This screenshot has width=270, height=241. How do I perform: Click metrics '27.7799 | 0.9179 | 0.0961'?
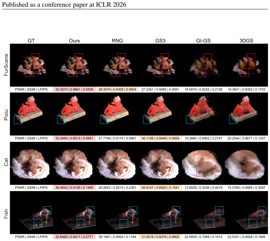pyautogui.click(x=117, y=138)
